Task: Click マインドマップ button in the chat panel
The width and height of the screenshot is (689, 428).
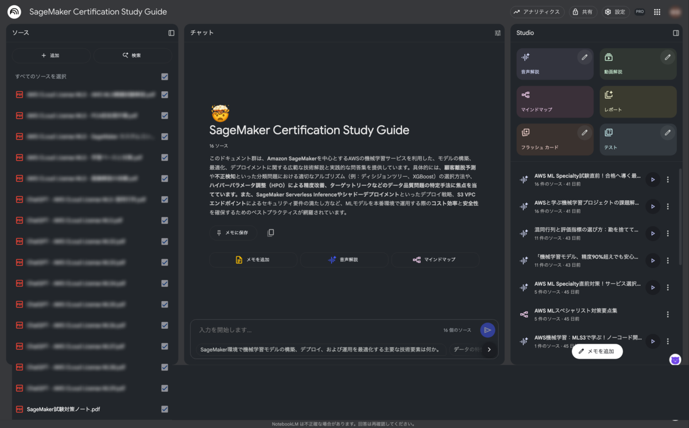Action: click(x=435, y=260)
